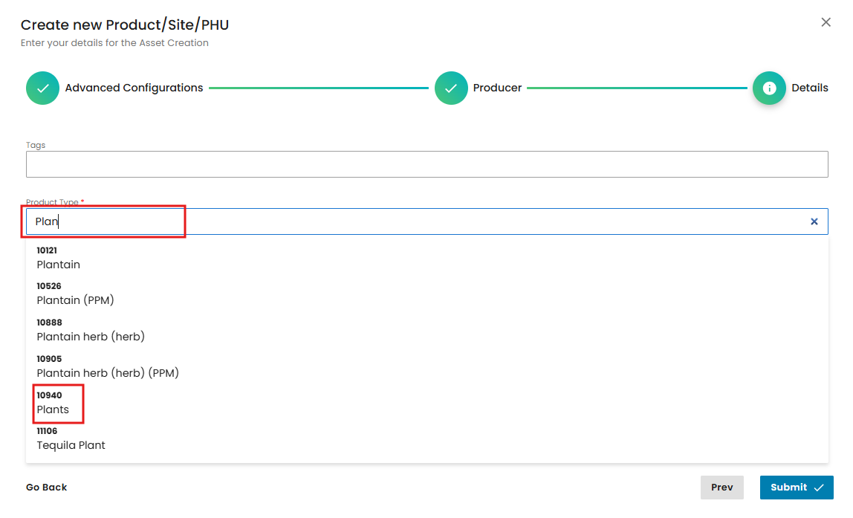Select the Details step label
Image resolution: width=853 pixels, height=518 pixels.
[x=809, y=88]
